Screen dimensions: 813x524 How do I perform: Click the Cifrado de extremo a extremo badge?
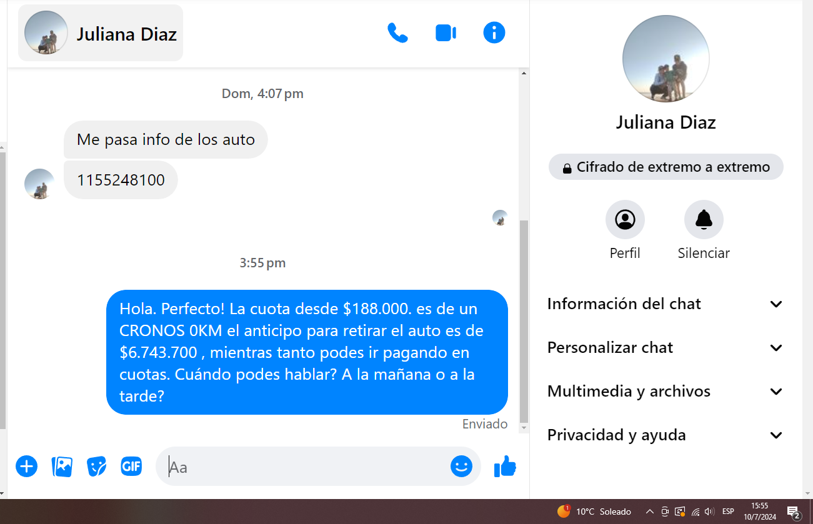(666, 167)
